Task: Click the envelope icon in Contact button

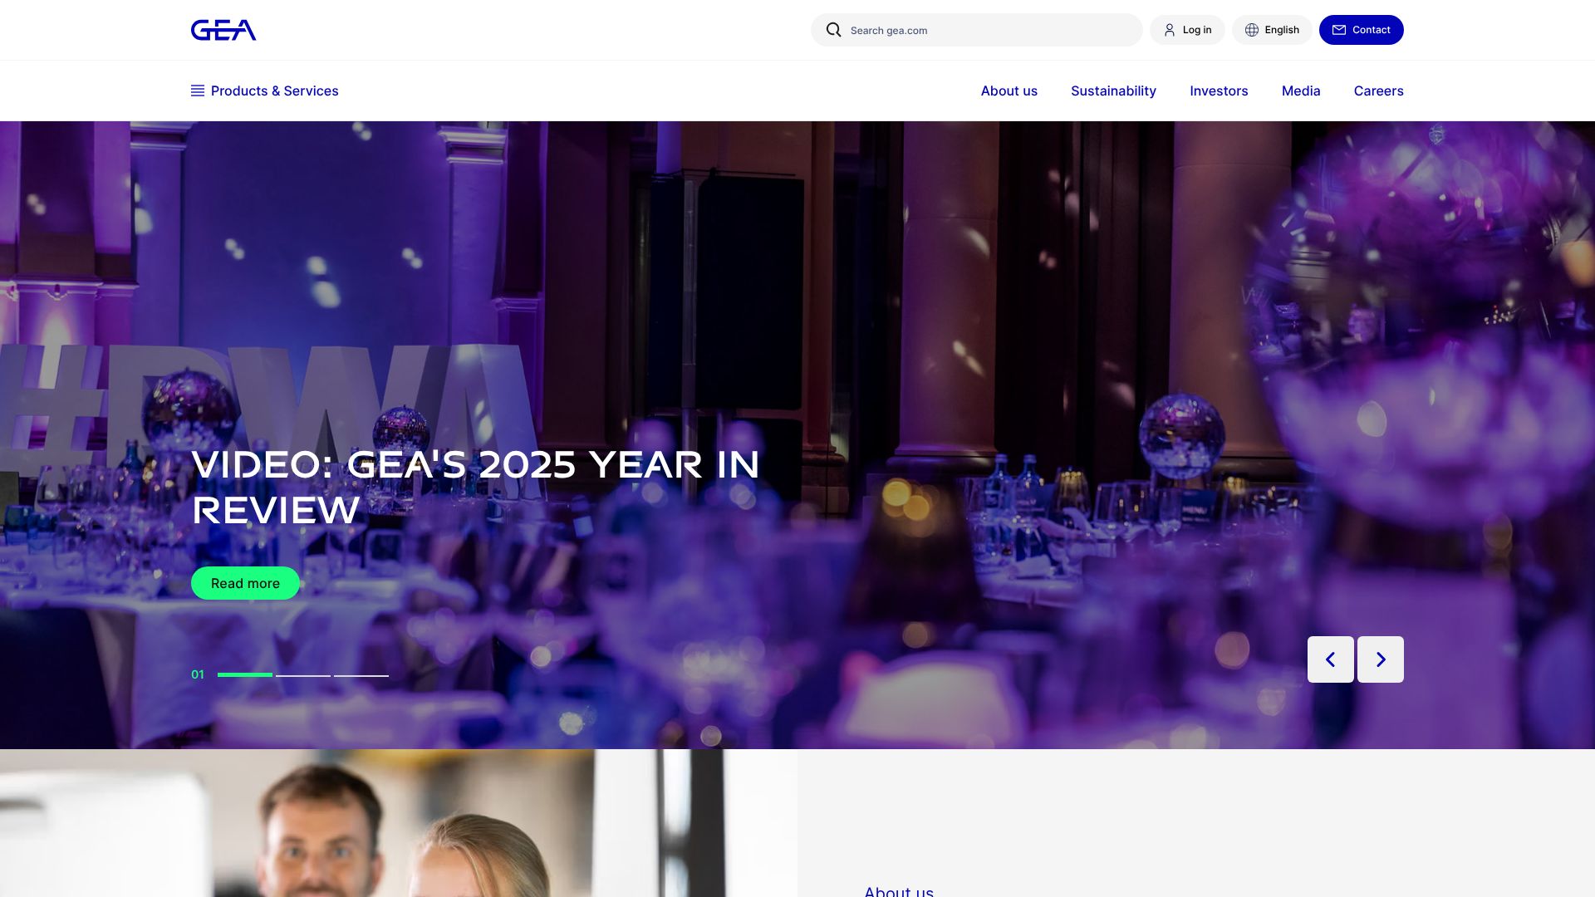Action: (x=1339, y=30)
